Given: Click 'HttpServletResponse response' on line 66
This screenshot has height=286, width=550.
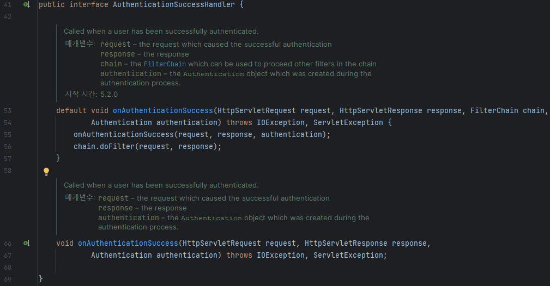Looking at the screenshot, I should click(366, 243).
